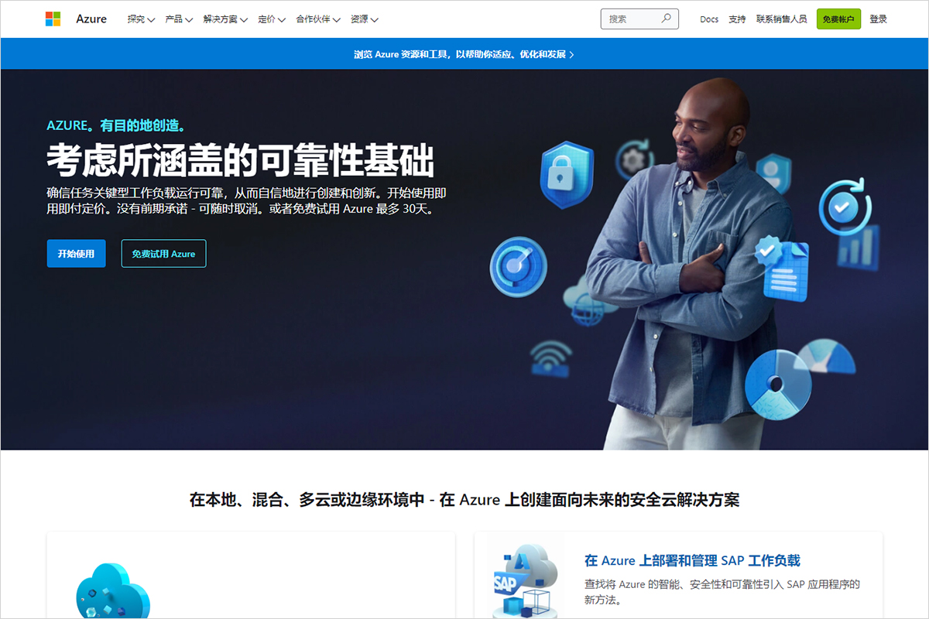Screen dimensions: 929x619
Task: Open 联系销售人员 link
Action: click(x=781, y=19)
